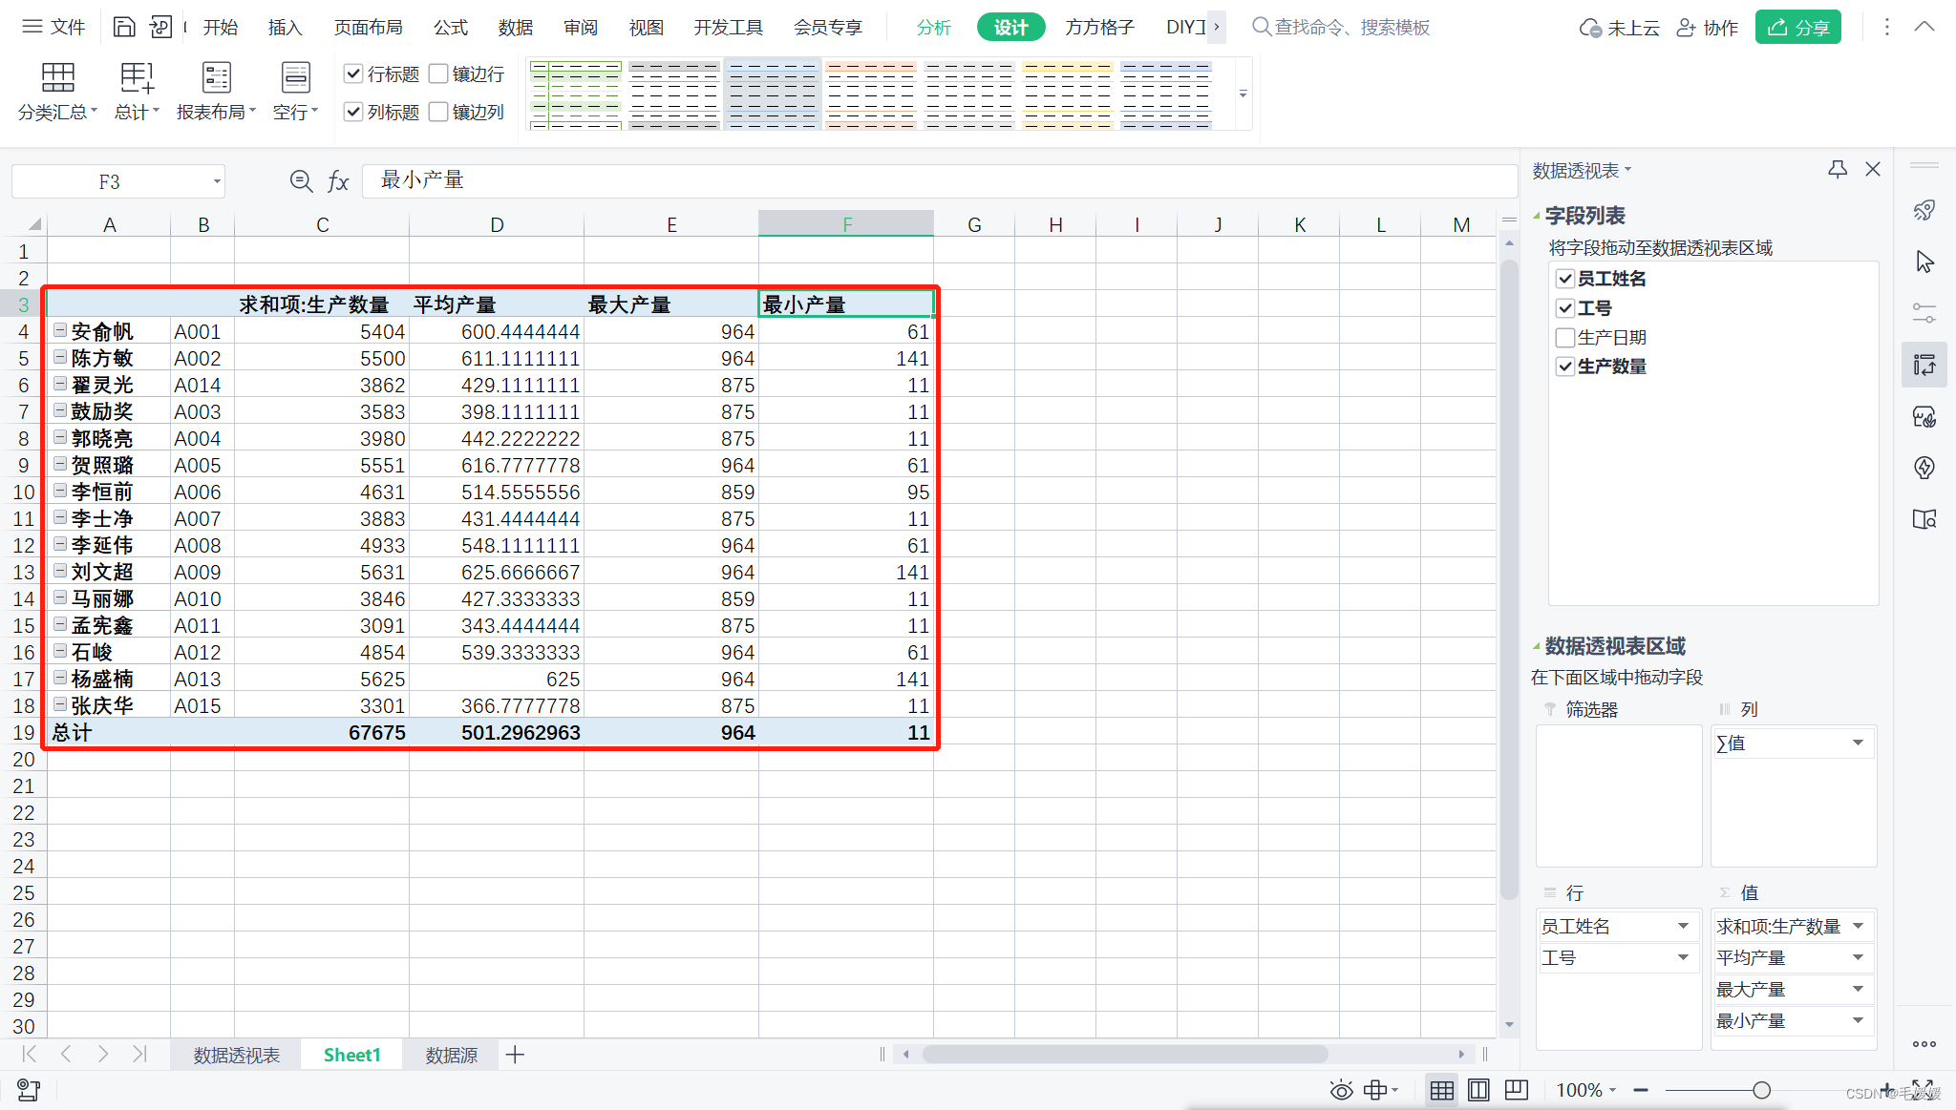Open the 协作 collaboration button
Screen dimensions: 1956x1110
(1708, 28)
